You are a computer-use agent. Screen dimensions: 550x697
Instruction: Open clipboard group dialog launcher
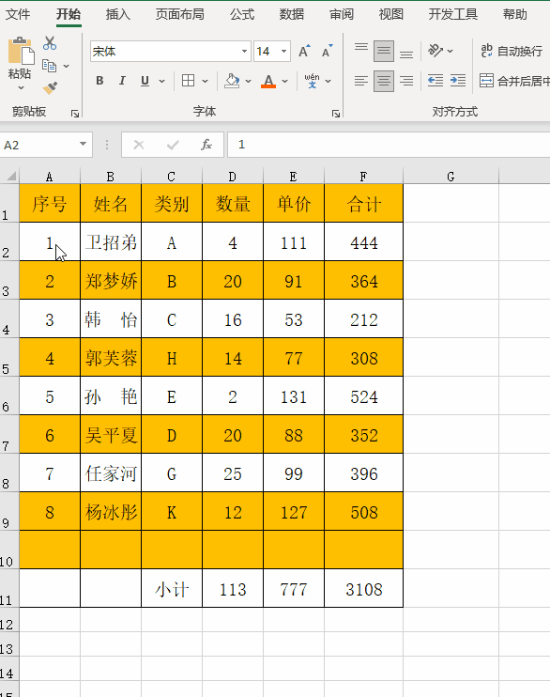[x=75, y=114]
